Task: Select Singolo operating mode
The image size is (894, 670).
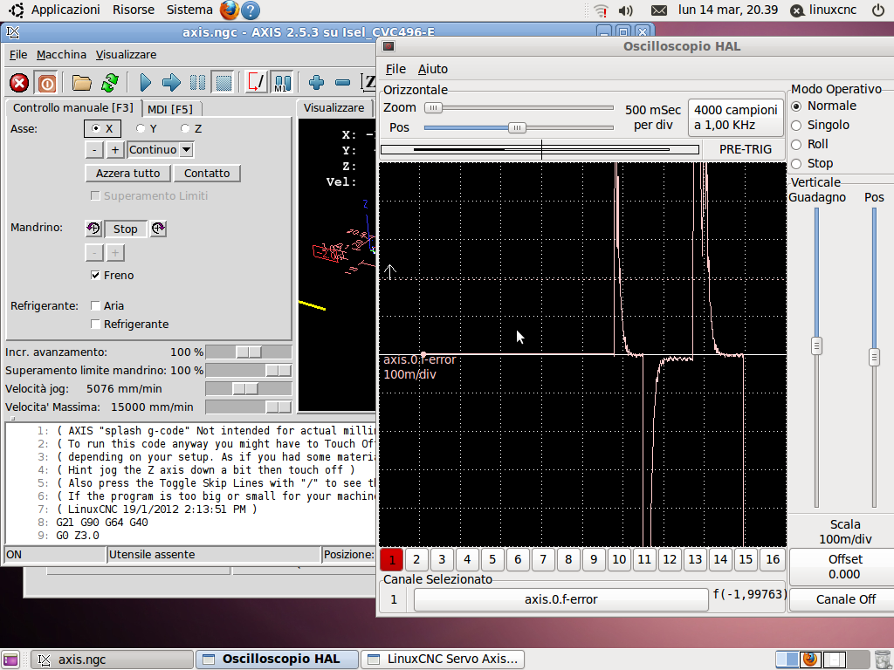Action: 796,126
